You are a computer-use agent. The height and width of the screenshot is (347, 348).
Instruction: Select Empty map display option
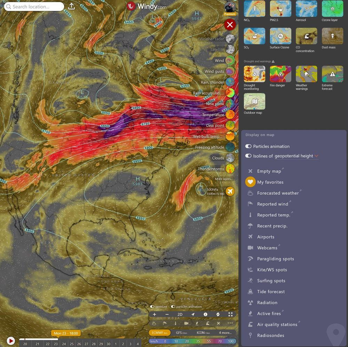[269, 171]
